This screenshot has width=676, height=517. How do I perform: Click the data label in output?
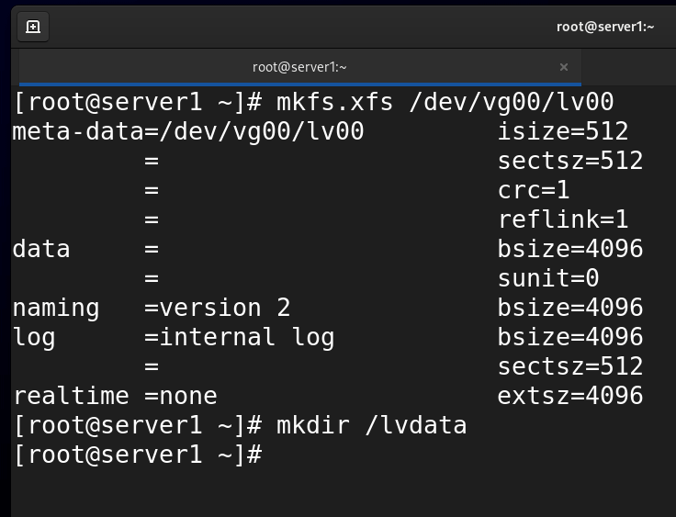tap(41, 249)
